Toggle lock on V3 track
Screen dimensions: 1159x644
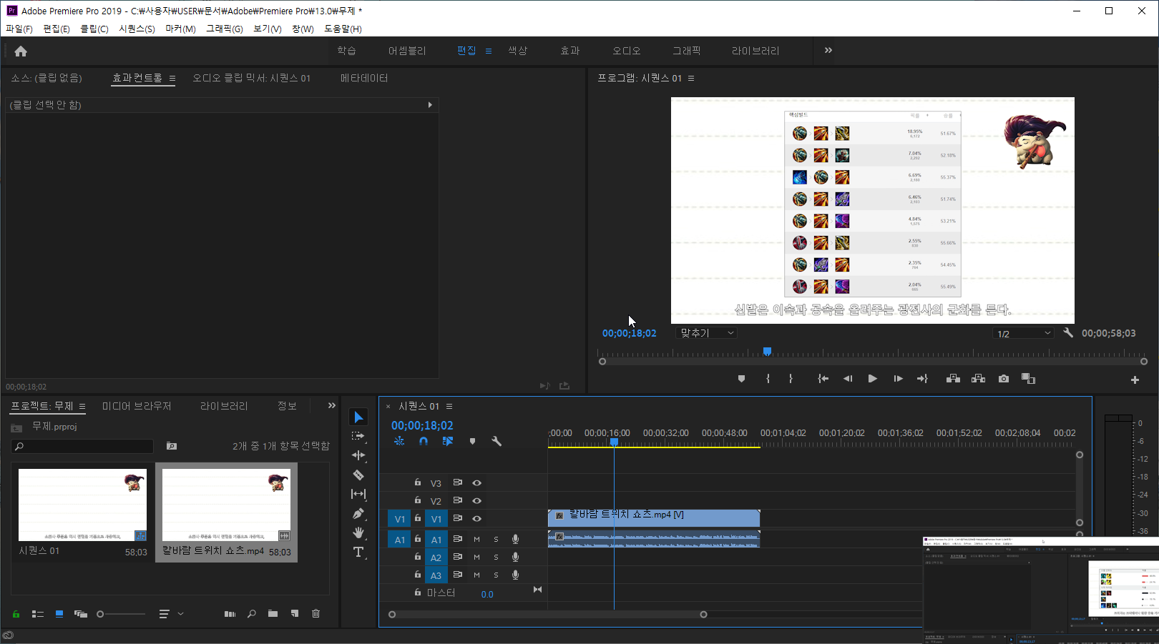tap(417, 482)
